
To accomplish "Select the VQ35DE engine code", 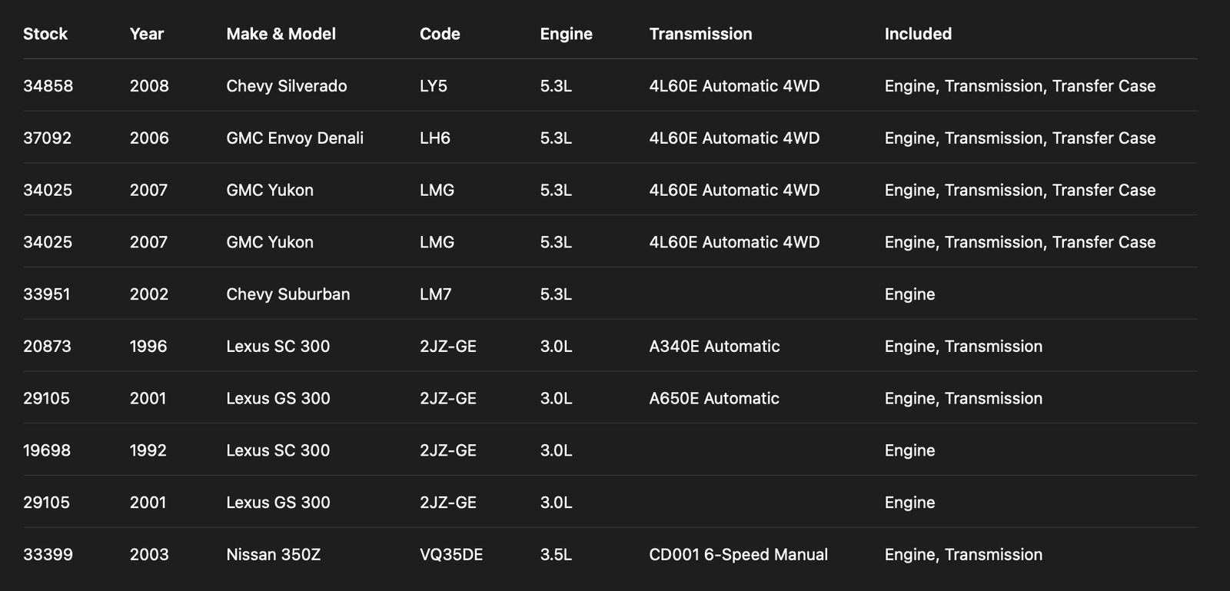I will [x=451, y=555].
